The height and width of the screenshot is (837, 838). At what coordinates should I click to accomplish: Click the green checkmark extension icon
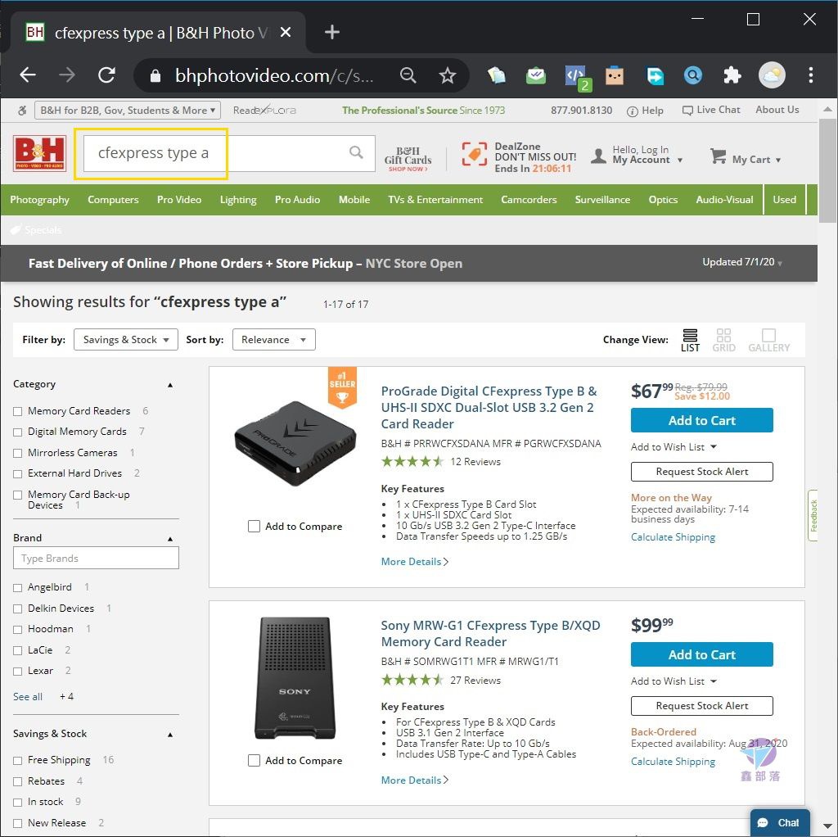coord(536,75)
